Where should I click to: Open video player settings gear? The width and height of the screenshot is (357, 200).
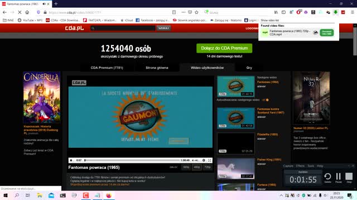[x=204, y=161]
